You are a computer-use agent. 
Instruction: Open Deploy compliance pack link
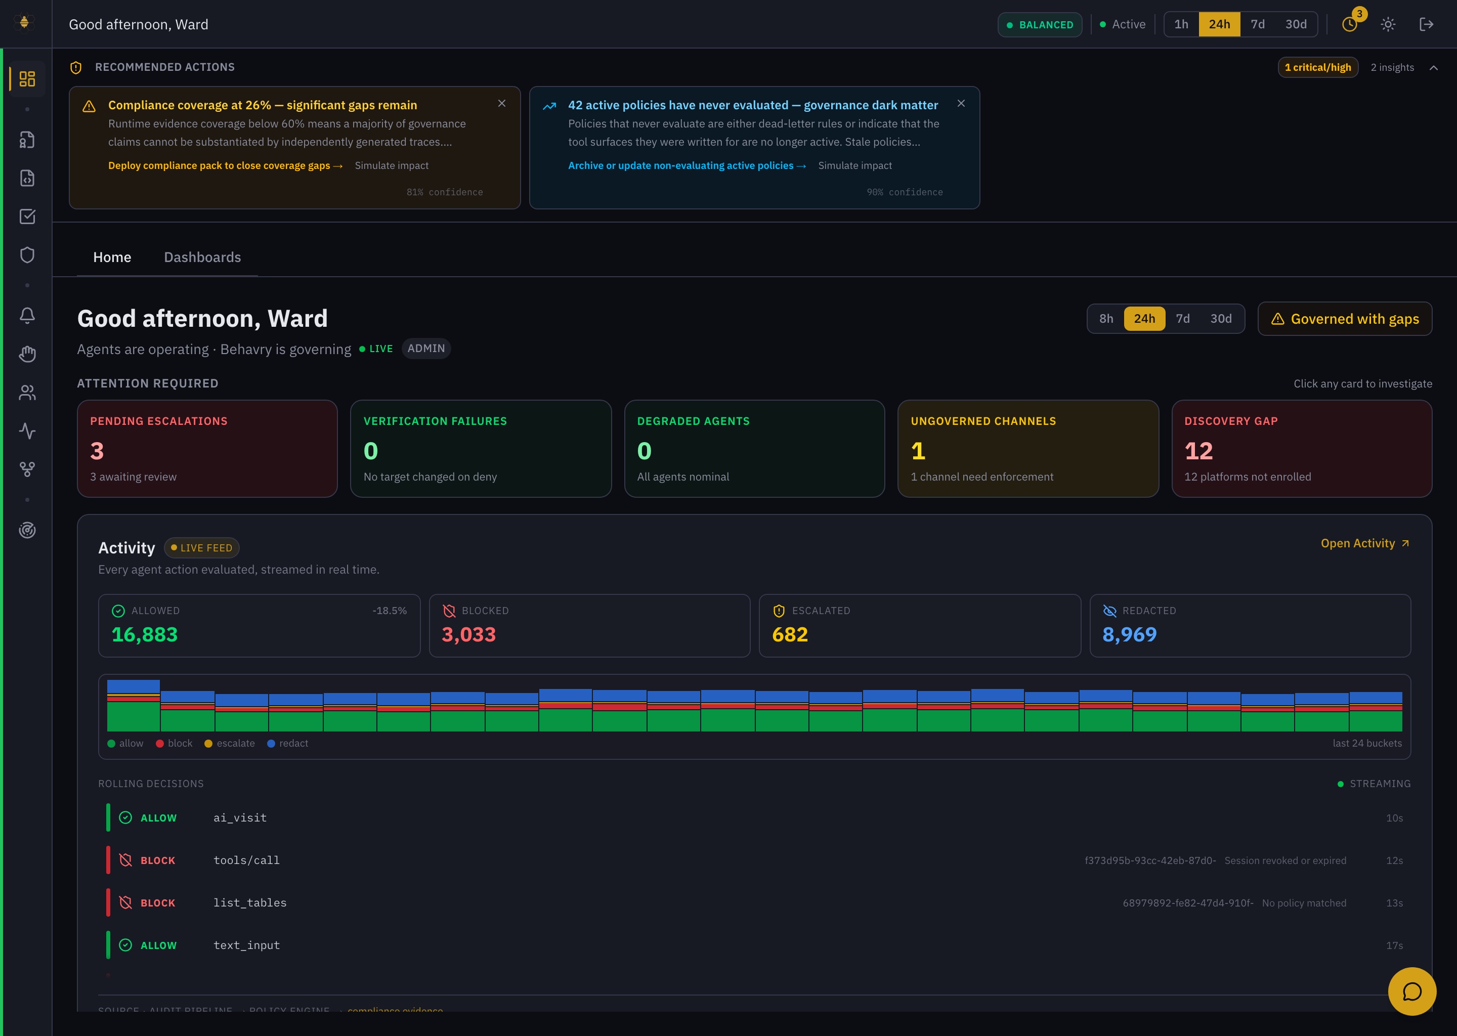225,165
